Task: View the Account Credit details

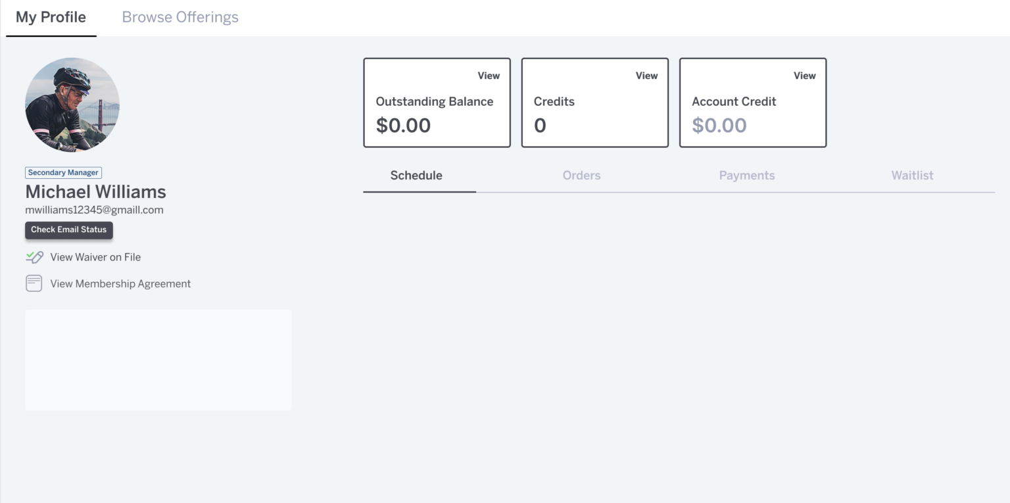Action: pyautogui.click(x=804, y=76)
